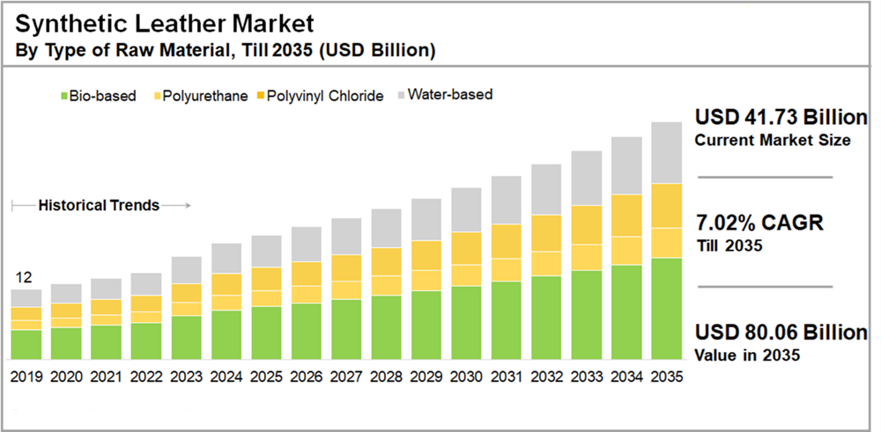
Task: Click the 2028 year label on axis
Action: (386, 376)
